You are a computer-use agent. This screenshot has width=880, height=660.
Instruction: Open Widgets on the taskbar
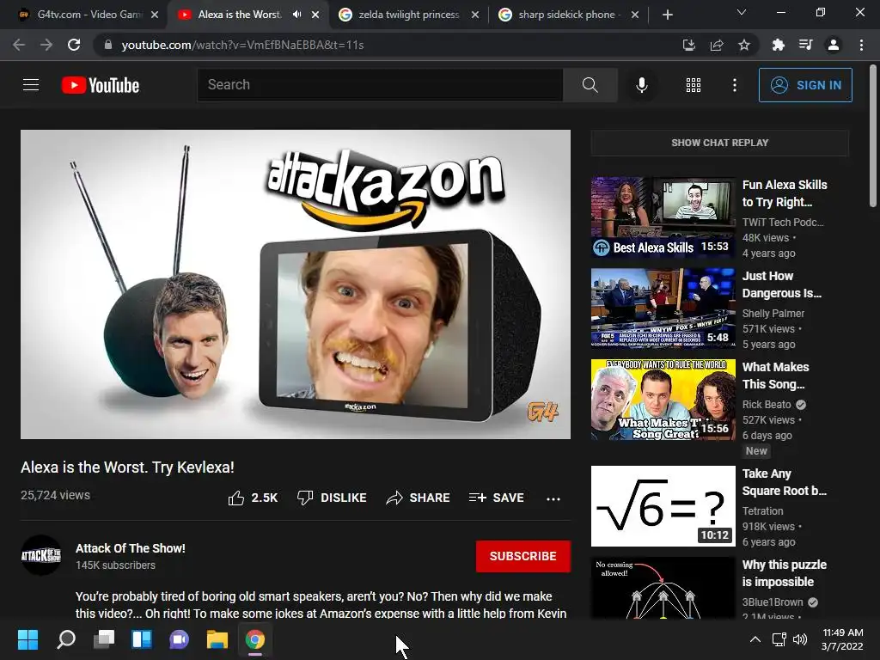click(x=142, y=639)
